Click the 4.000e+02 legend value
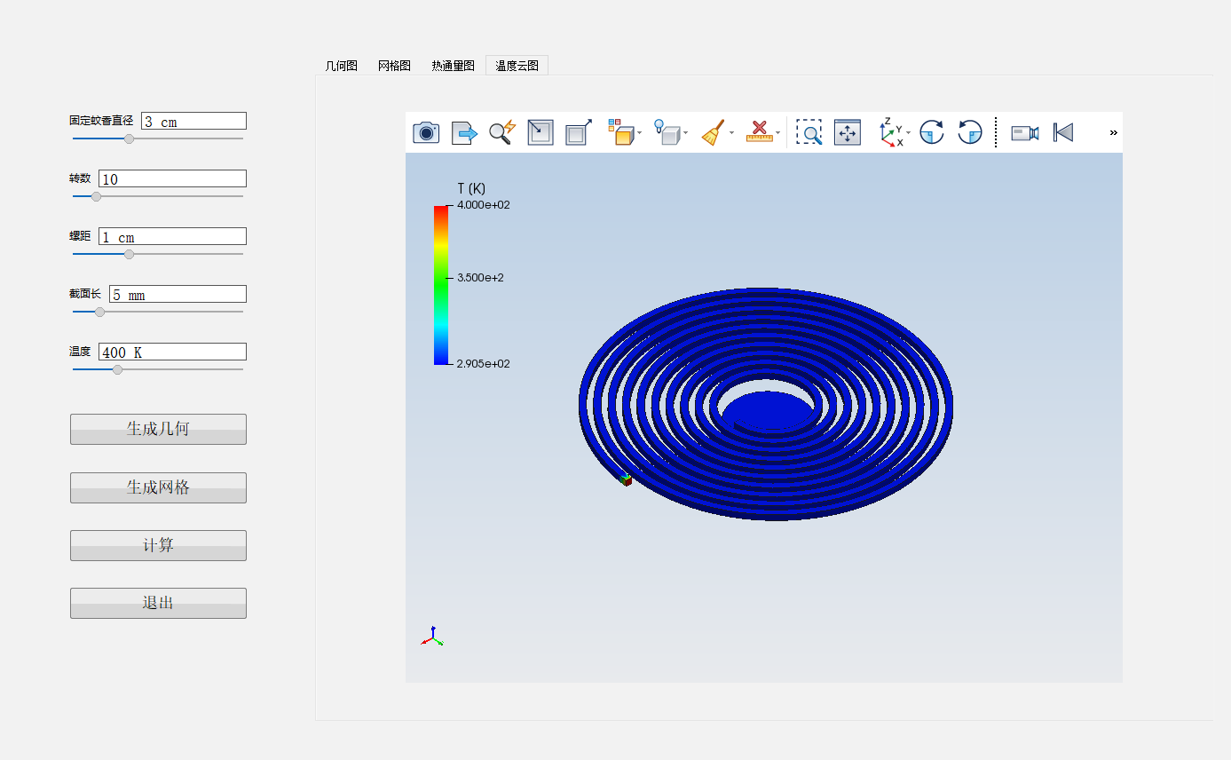The height and width of the screenshot is (760, 1231). [x=484, y=205]
